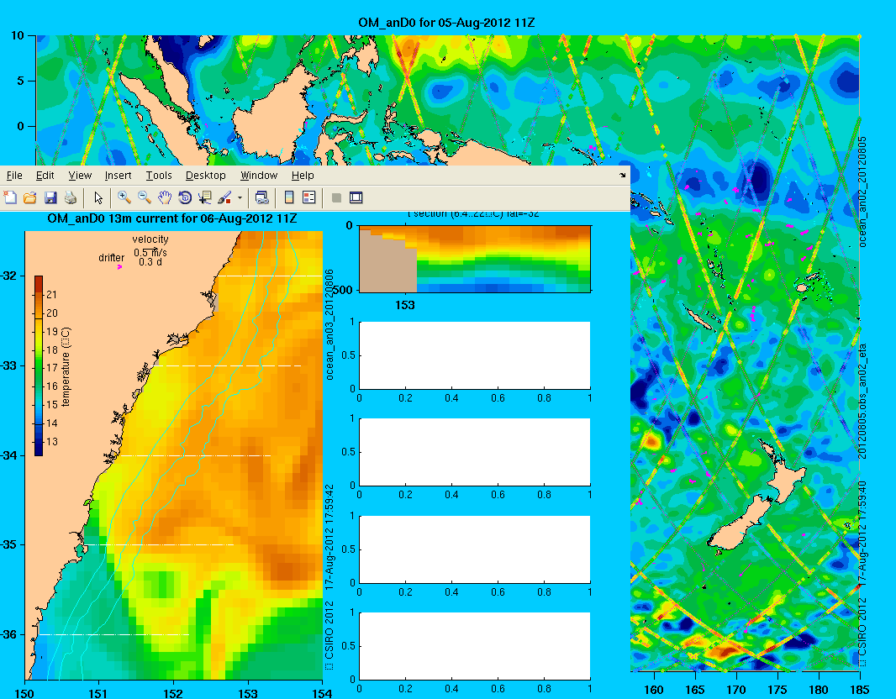Open the View menu

click(x=80, y=176)
